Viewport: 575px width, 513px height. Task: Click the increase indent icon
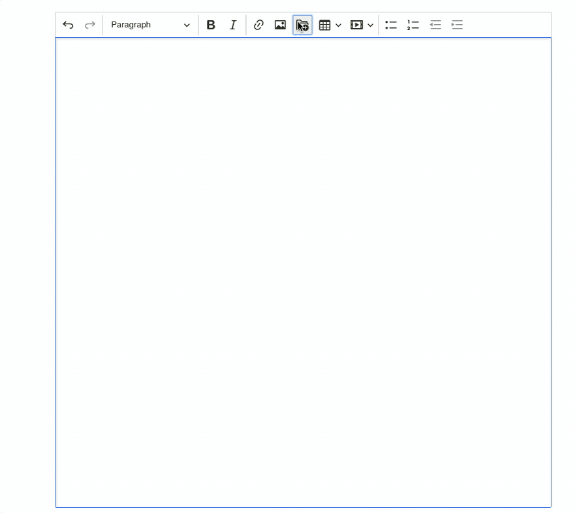[457, 25]
